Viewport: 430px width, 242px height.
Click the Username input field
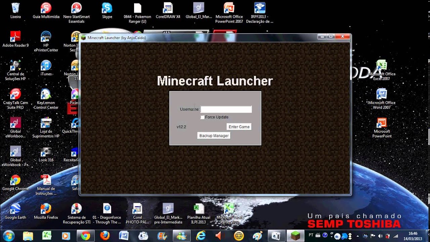(x=226, y=109)
